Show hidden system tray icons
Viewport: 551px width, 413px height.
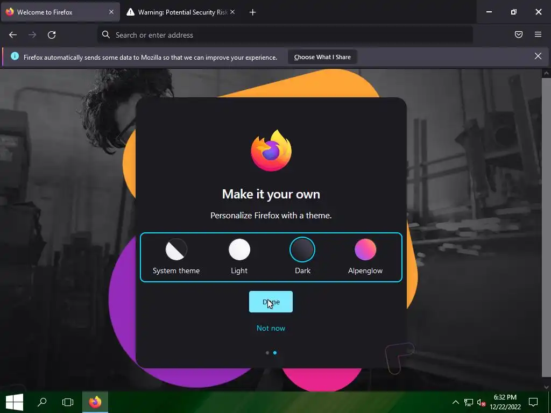(455, 402)
